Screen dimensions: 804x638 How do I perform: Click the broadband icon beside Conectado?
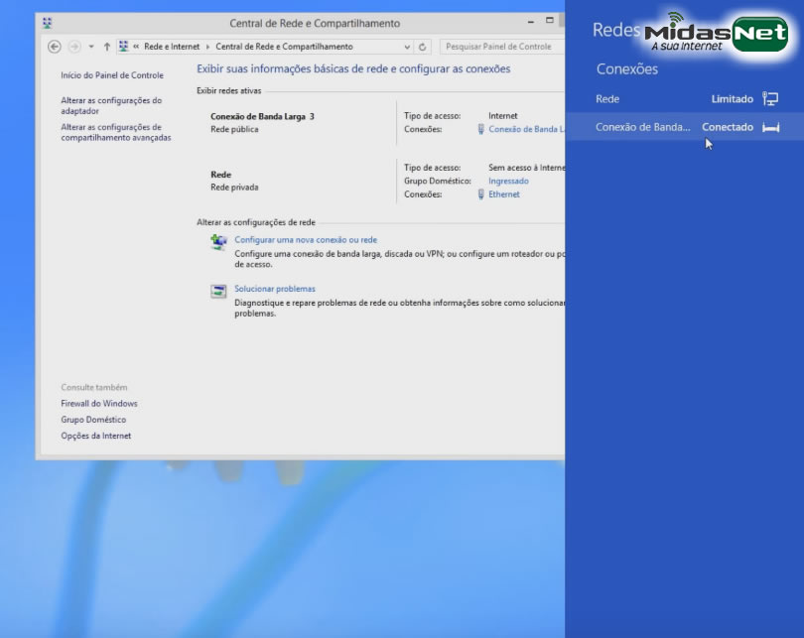[770, 127]
